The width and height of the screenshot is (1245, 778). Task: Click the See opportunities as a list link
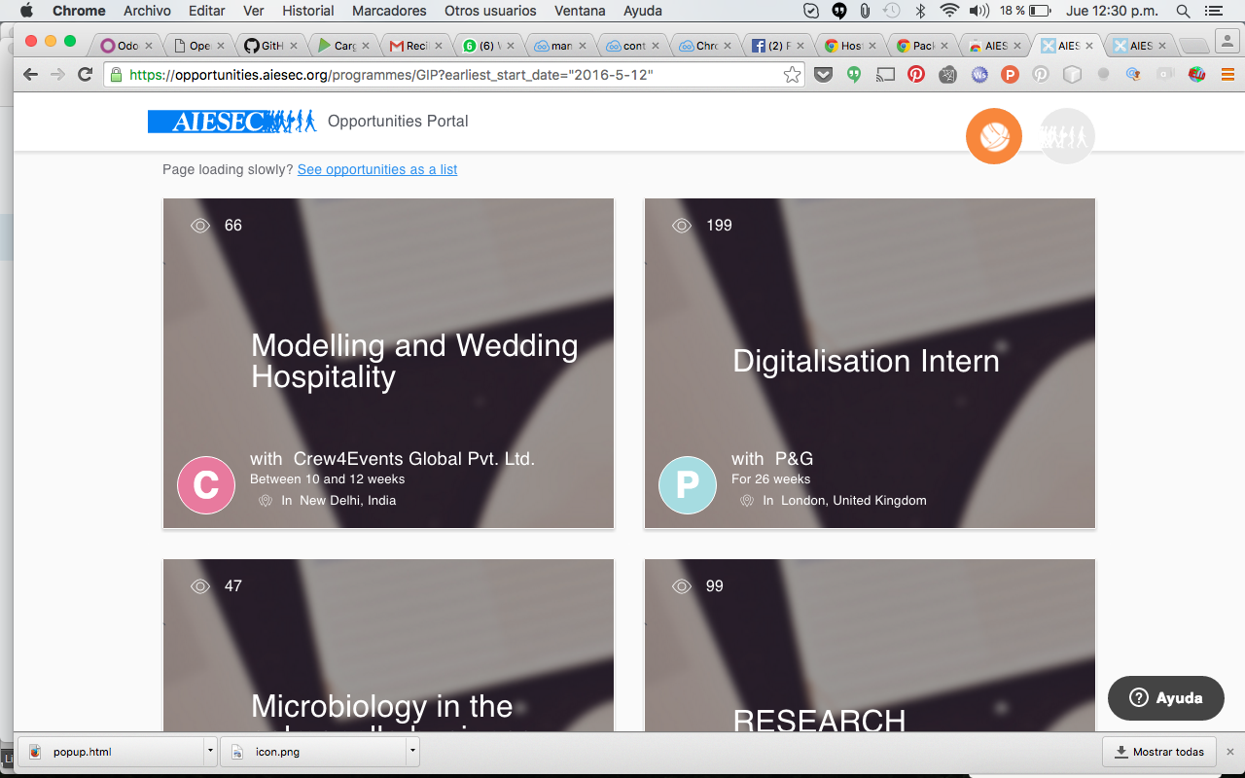tap(376, 169)
